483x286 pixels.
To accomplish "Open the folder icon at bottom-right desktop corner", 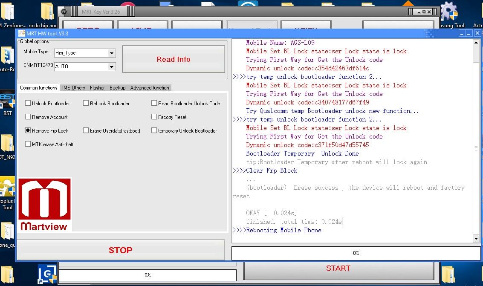I will pos(448,274).
